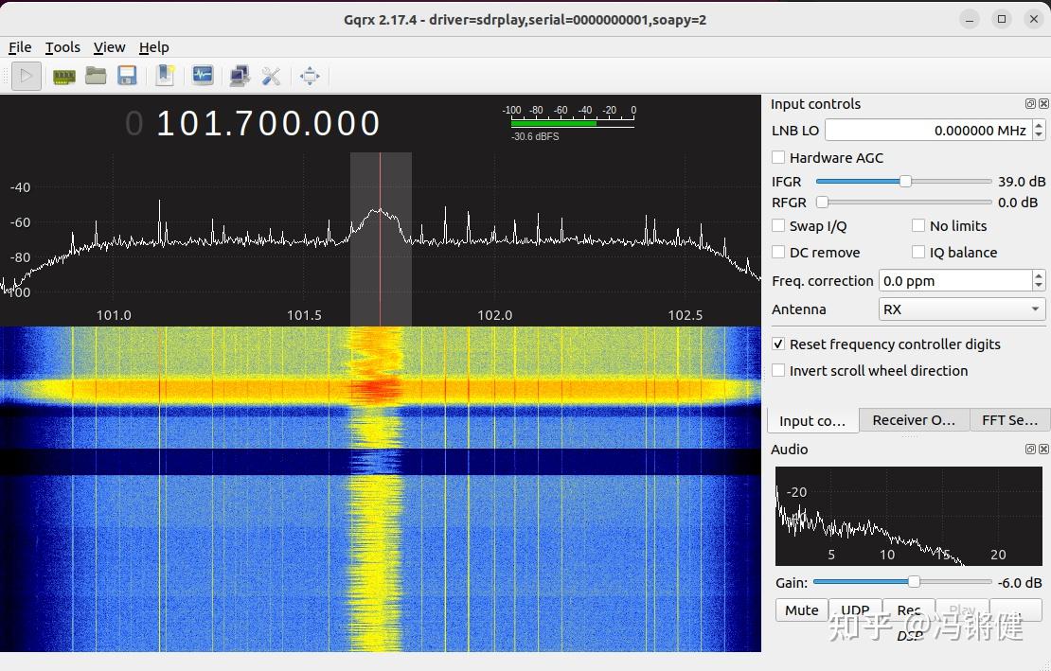Switch to the FFT Settings tab

click(1009, 420)
